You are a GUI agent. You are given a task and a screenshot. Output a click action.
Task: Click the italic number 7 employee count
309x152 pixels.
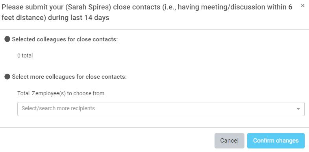tap(33, 93)
